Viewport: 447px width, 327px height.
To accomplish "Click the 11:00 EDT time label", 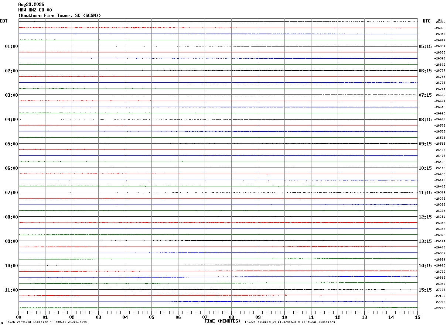I will pyautogui.click(x=11, y=290).
